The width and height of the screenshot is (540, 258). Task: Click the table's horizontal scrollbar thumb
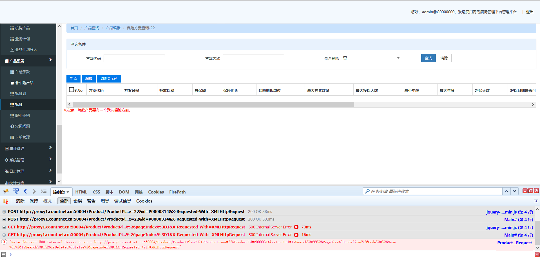pyautogui.click(x=213, y=104)
